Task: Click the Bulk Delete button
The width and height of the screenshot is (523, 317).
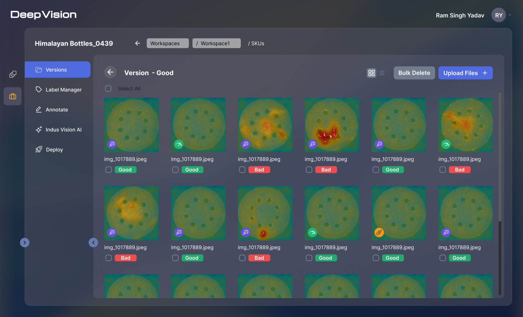Action: 414,73
